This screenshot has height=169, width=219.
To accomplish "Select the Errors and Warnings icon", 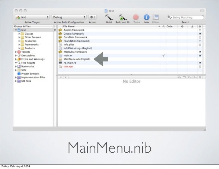I will 19,59.
